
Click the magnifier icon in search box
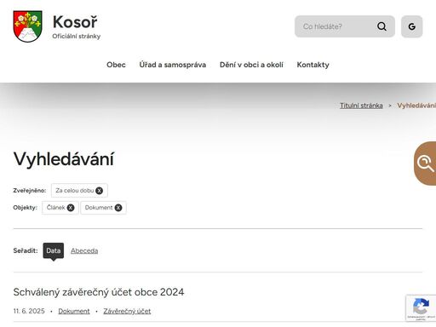[x=381, y=26]
